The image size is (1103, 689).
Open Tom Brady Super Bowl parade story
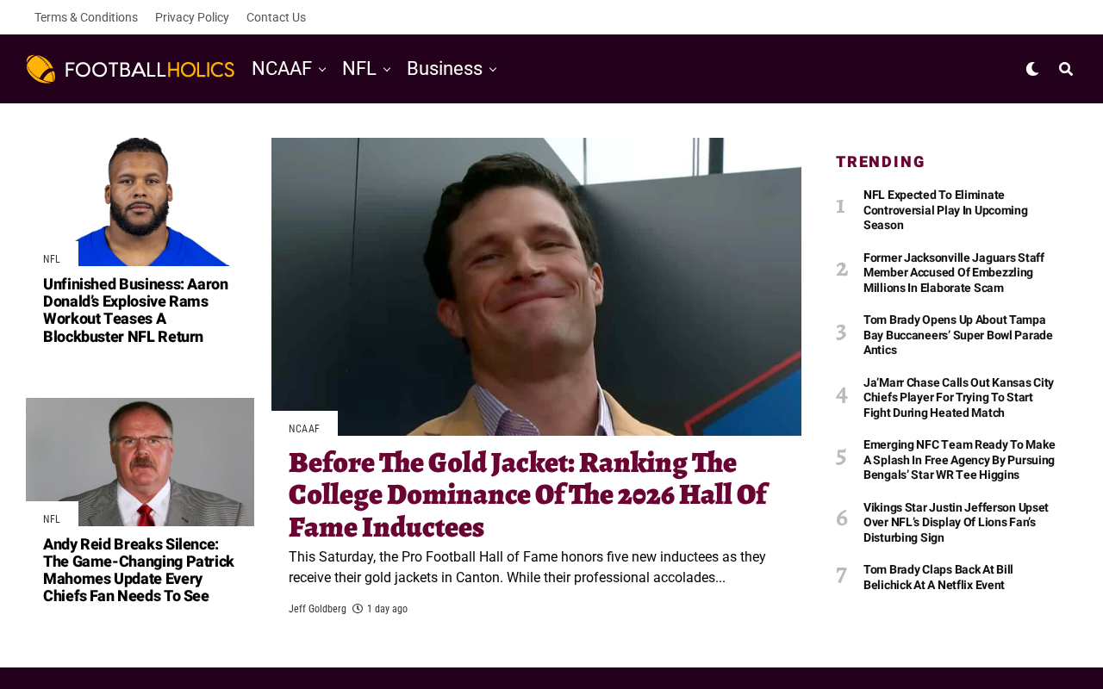point(958,335)
